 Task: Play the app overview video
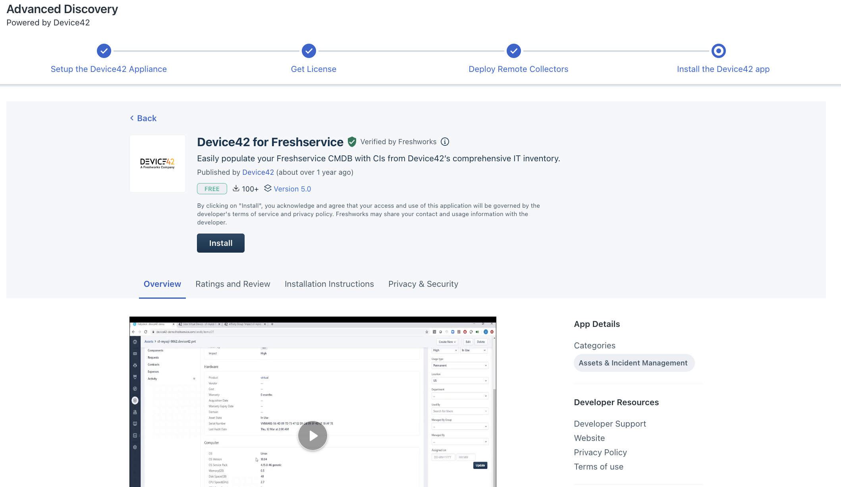pyautogui.click(x=313, y=436)
